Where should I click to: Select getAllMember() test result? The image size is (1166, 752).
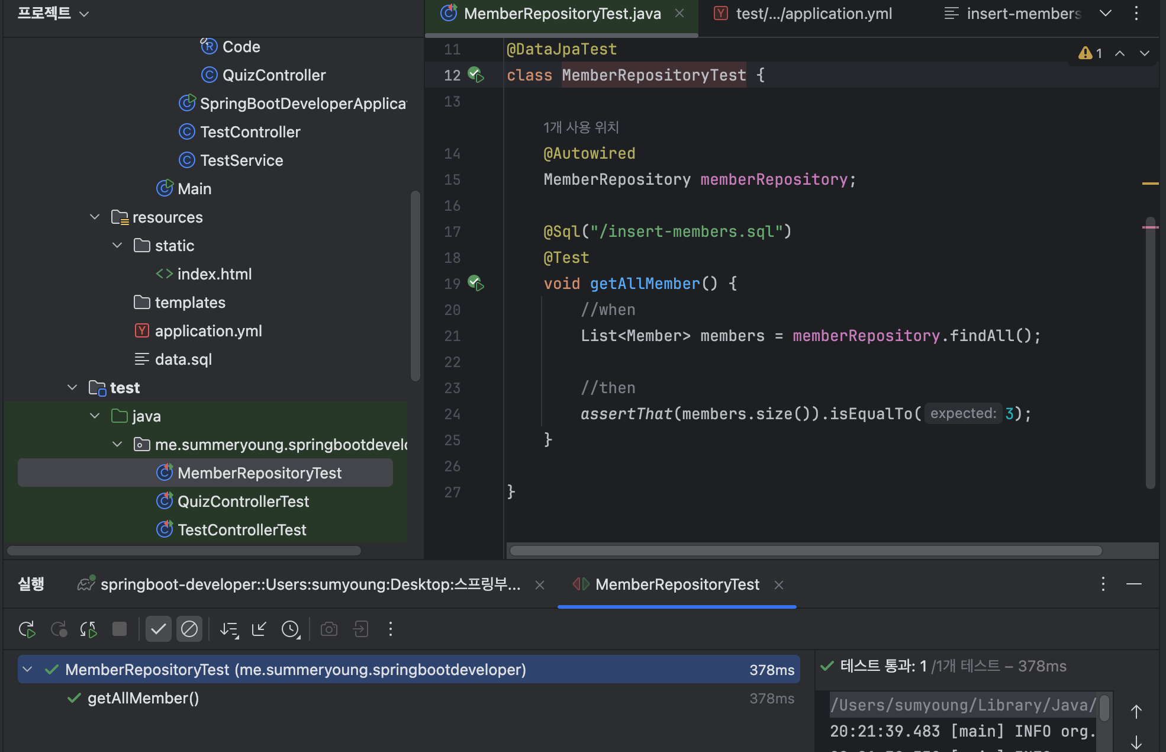pyautogui.click(x=143, y=698)
